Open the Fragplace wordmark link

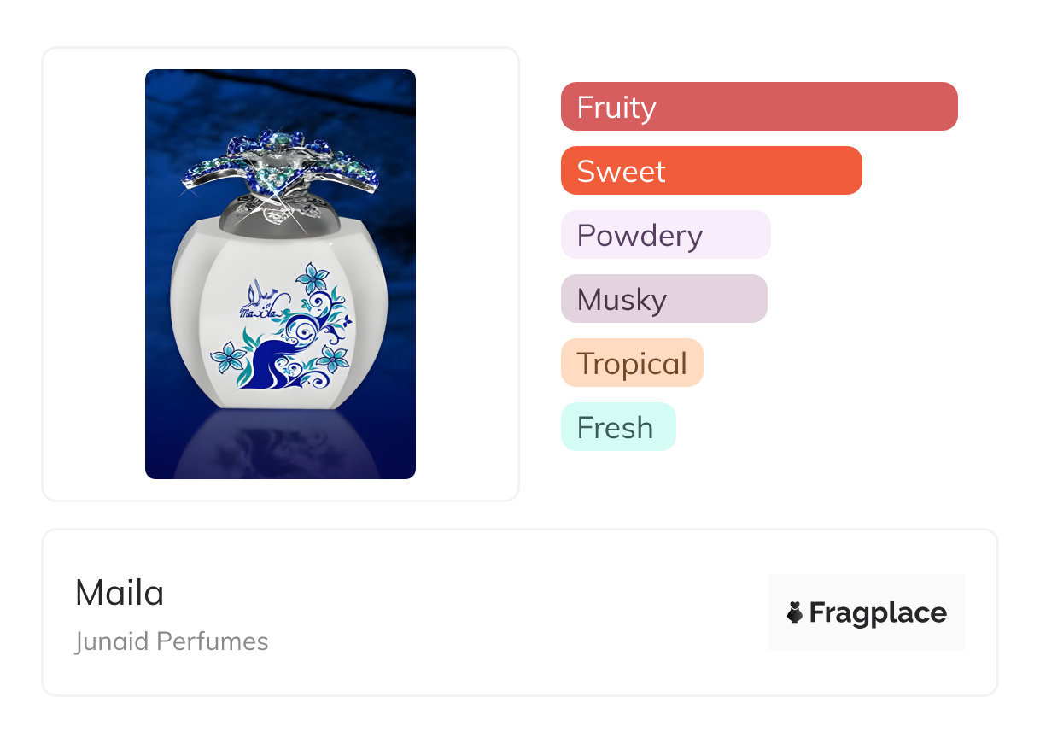(878, 612)
